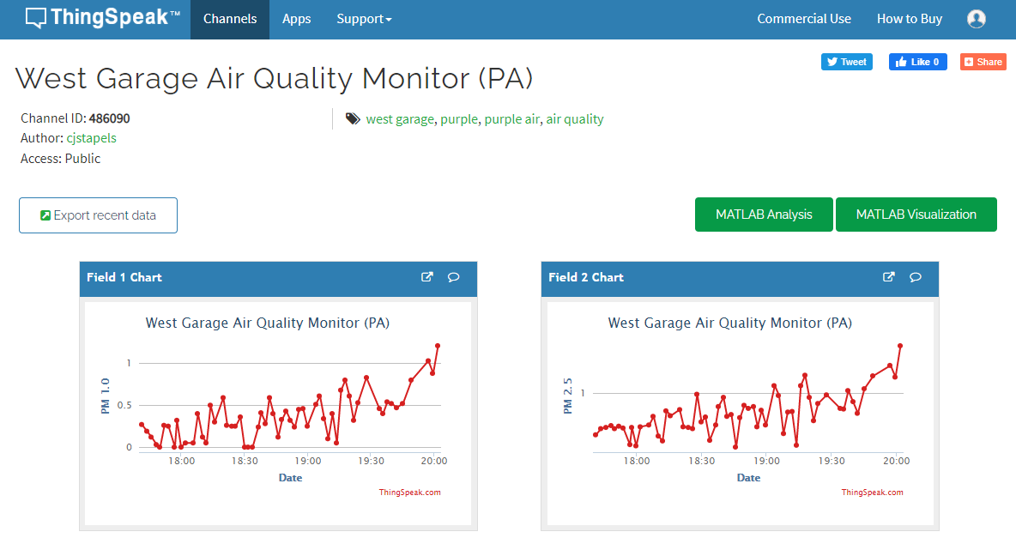Click the orange Share button
The image size is (1016, 544).
pos(983,62)
